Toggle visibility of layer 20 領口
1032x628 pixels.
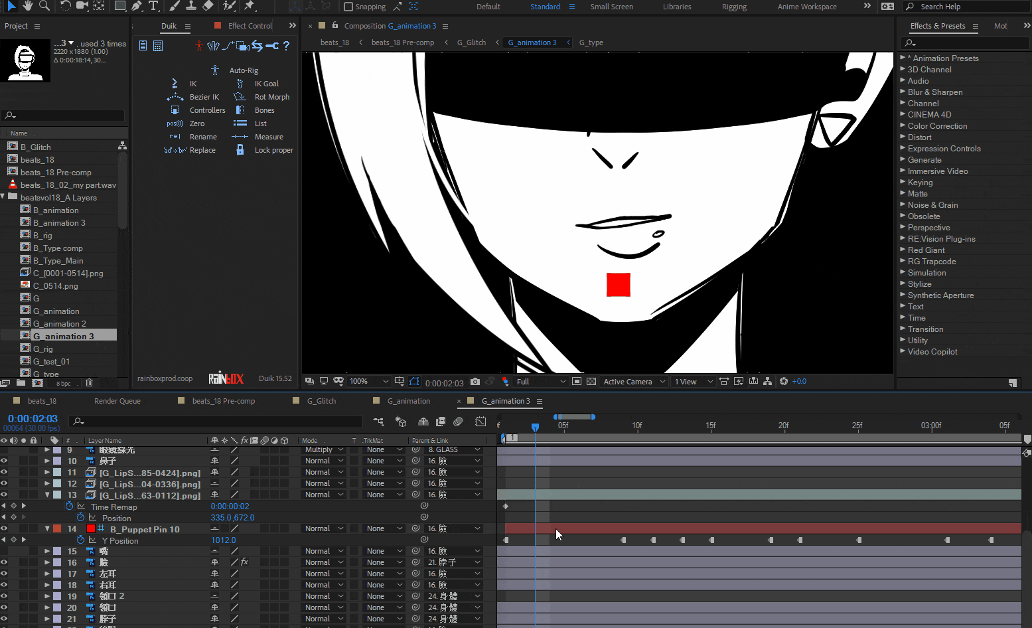click(x=4, y=607)
